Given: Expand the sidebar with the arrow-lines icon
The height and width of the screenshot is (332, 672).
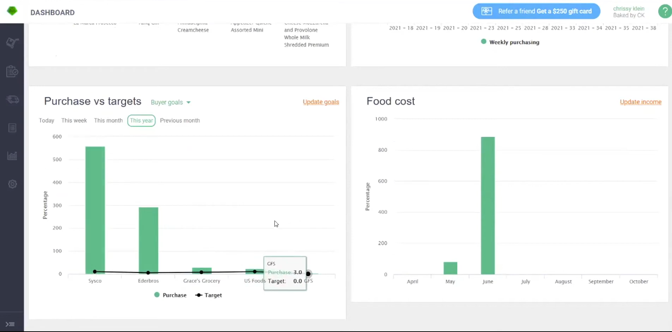Looking at the screenshot, I should click(x=10, y=324).
